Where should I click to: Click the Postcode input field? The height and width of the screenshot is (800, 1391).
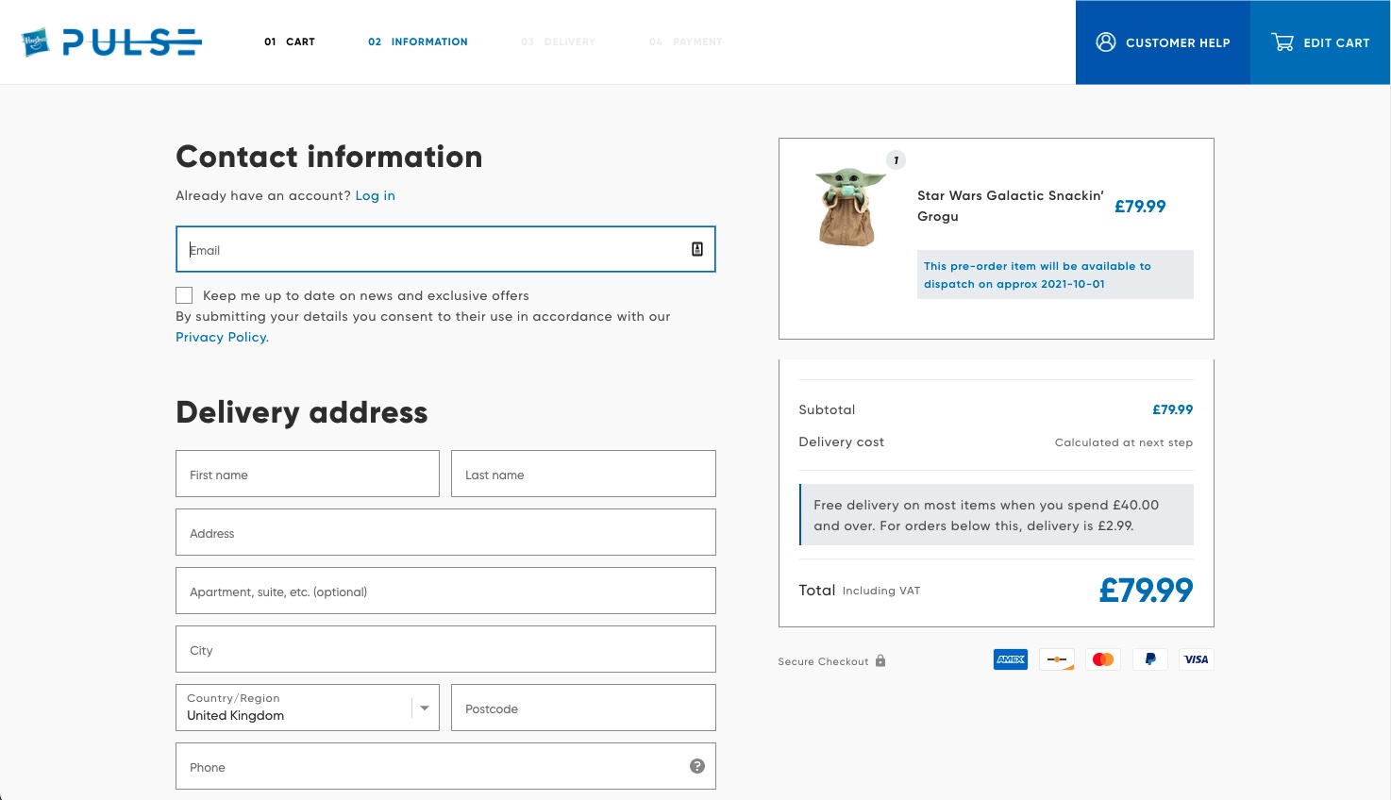coord(583,708)
